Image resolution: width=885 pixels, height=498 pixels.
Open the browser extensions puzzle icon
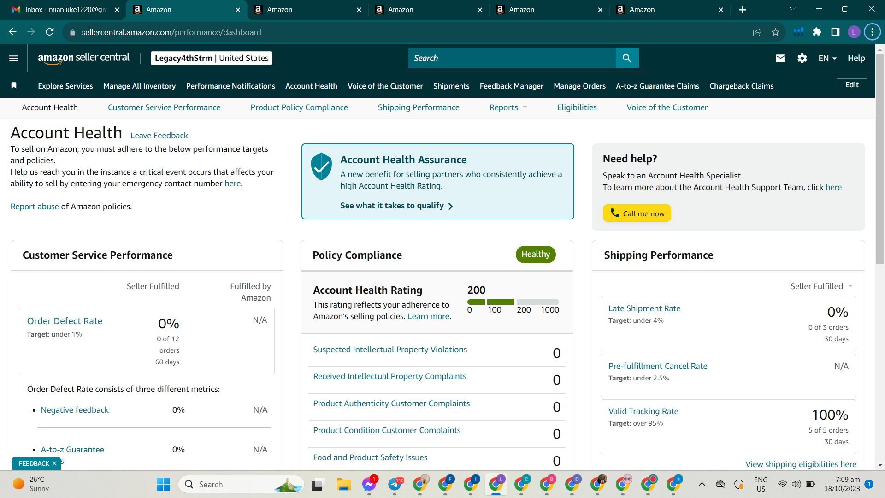click(x=817, y=32)
